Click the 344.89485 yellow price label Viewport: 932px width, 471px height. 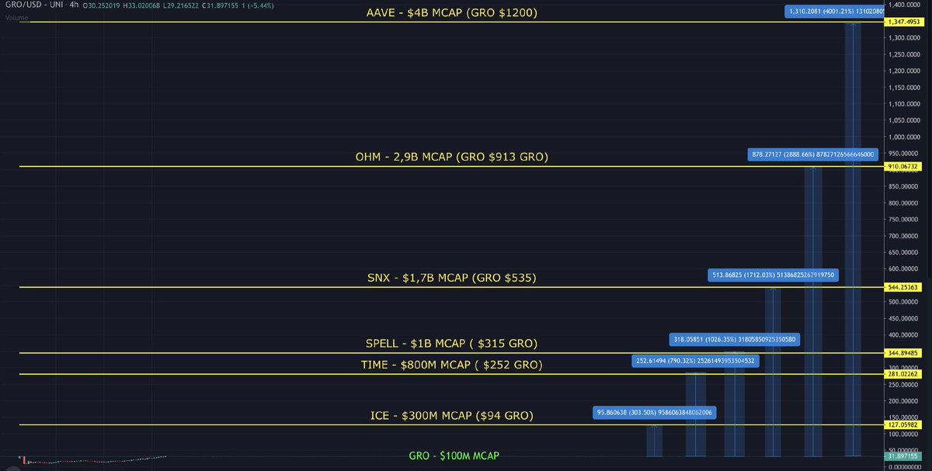905,353
